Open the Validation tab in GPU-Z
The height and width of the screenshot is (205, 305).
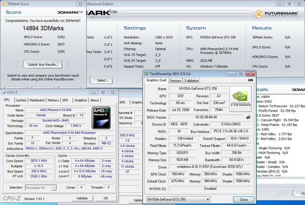191,80
